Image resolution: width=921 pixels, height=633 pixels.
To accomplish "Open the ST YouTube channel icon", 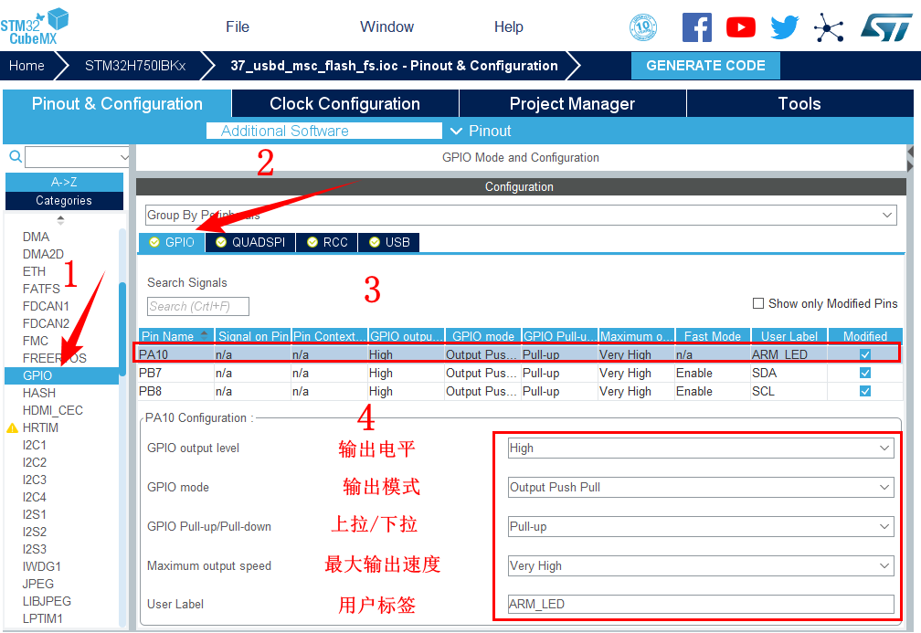I will coord(741,27).
